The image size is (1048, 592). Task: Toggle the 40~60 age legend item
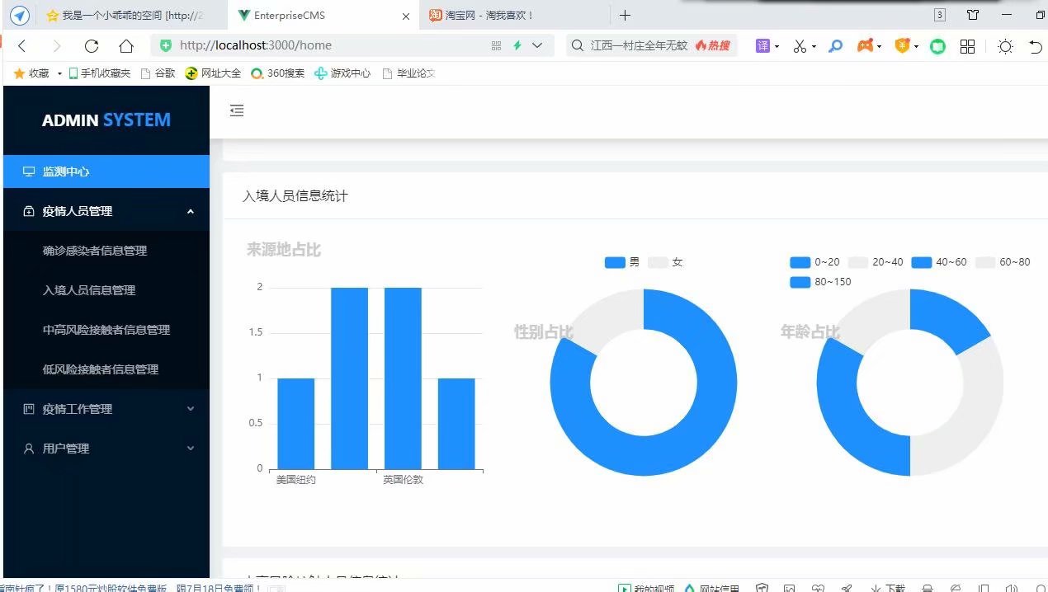(939, 262)
